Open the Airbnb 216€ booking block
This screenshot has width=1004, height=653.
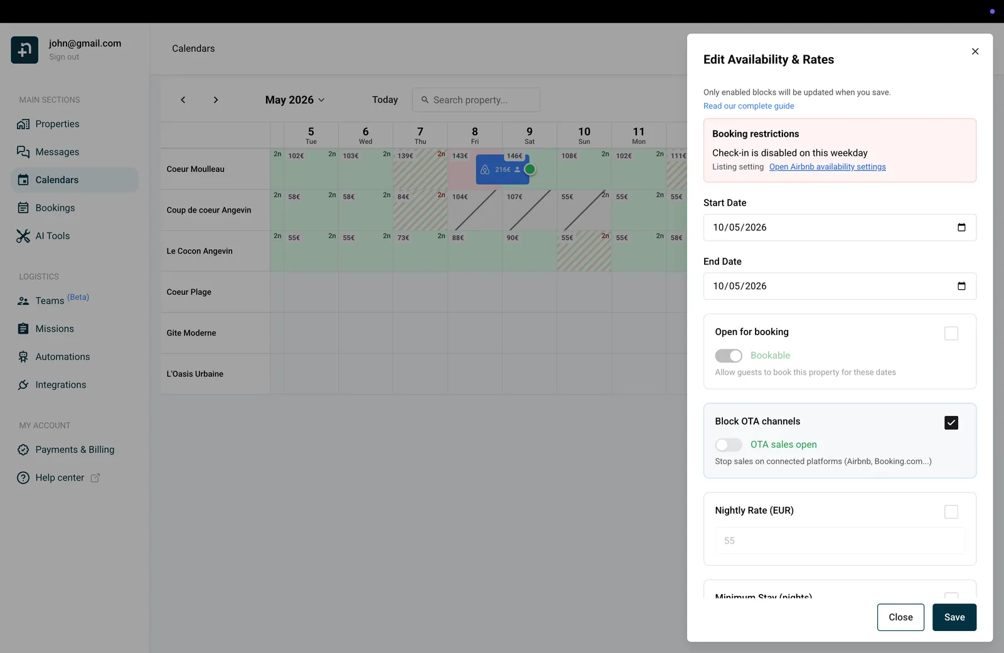point(502,169)
